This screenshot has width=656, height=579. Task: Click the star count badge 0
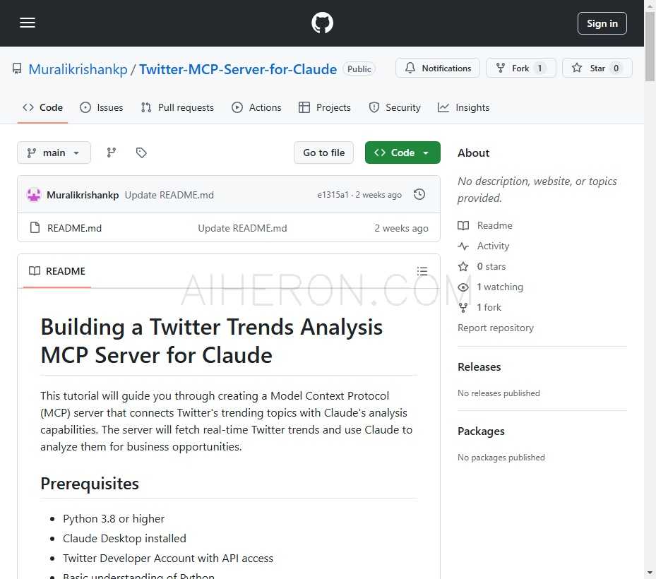click(x=616, y=68)
